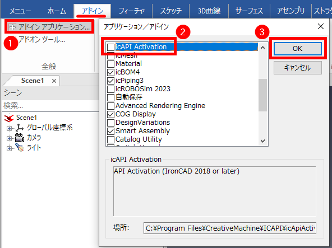The image size is (332, 248).
Task: Enable icROBOSim 2023 checkbox
Action: (110, 89)
